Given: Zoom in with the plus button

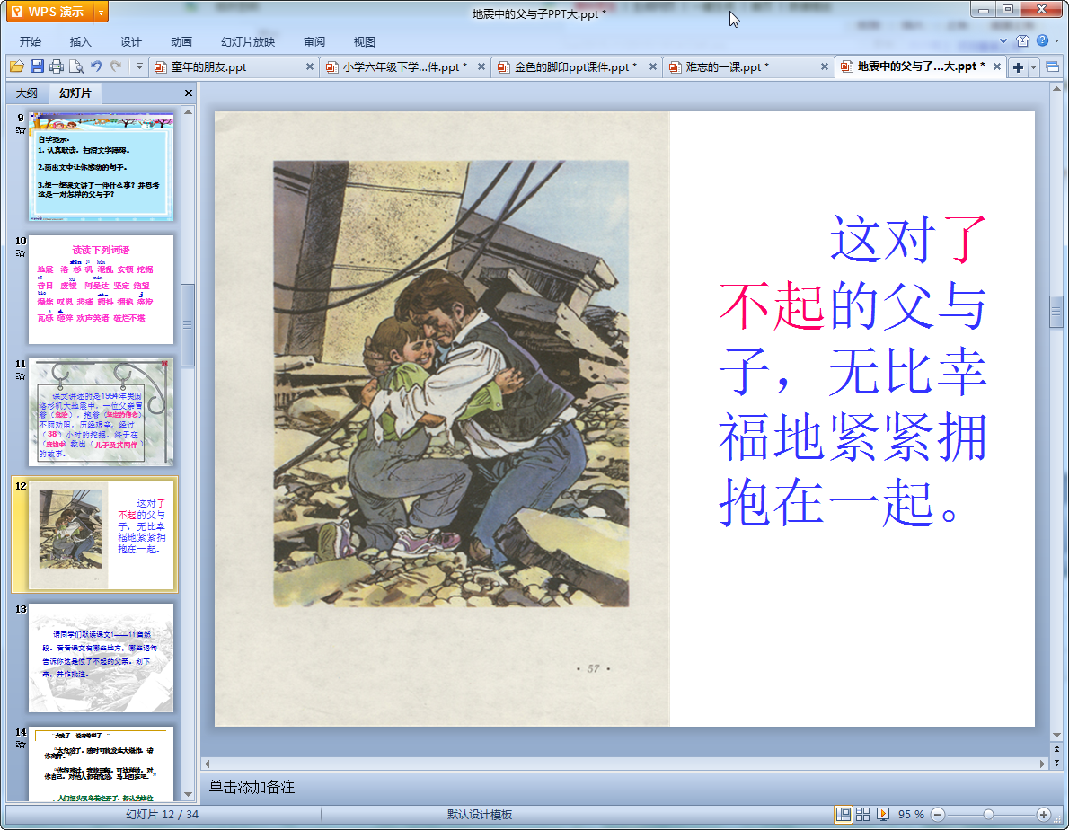Looking at the screenshot, I should [x=1043, y=815].
